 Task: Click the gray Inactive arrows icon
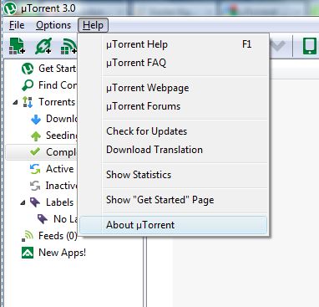point(35,186)
